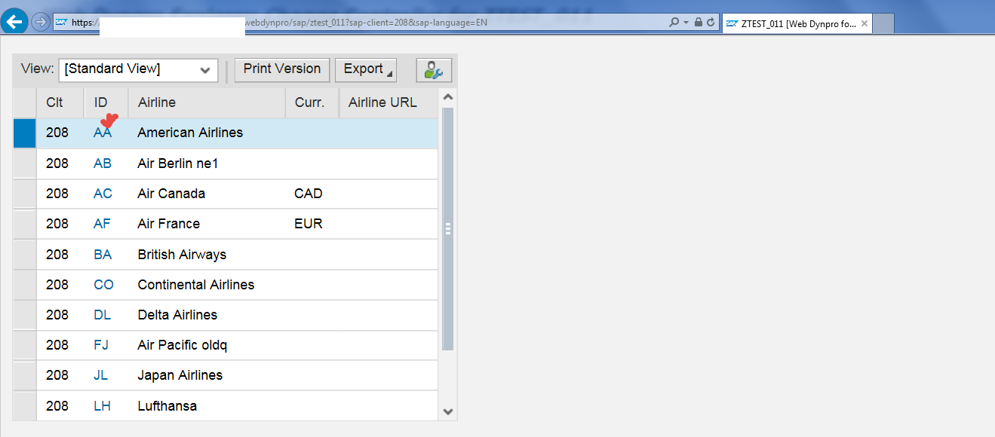Screen dimensions: 995x437
Task: Select the Lufthansa row selector
Action: pyautogui.click(x=25, y=406)
